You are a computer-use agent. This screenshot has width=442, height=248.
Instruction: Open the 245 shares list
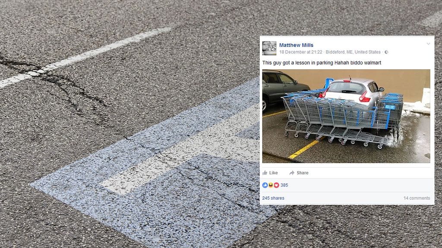(x=273, y=198)
